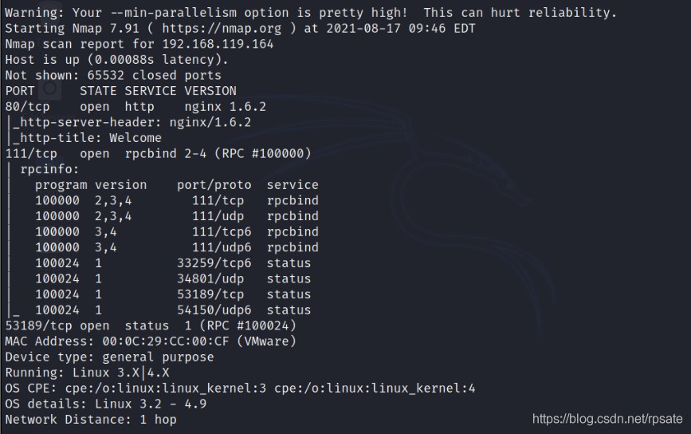Screen dimensions: 691x434
Task: Click the 53189/tcp open status line
Action: tap(151, 326)
